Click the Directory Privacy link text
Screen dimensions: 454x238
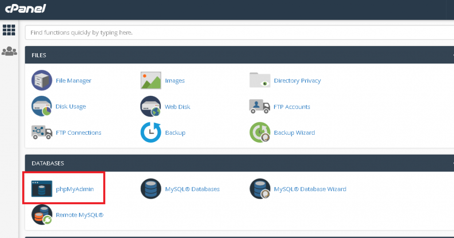pyautogui.click(x=297, y=81)
